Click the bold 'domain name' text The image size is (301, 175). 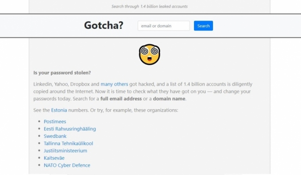click(x=169, y=99)
